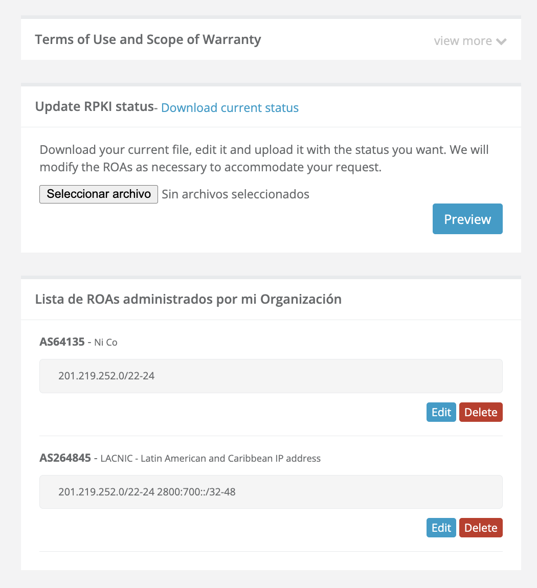Click the "Ni Co" organization name
The height and width of the screenshot is (588, 537).
[x=106, y=343]
